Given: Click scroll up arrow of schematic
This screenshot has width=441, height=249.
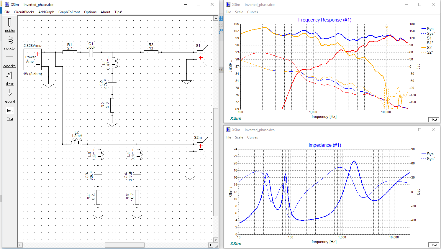Looking at the screenshot, I should tap(216, 18).
